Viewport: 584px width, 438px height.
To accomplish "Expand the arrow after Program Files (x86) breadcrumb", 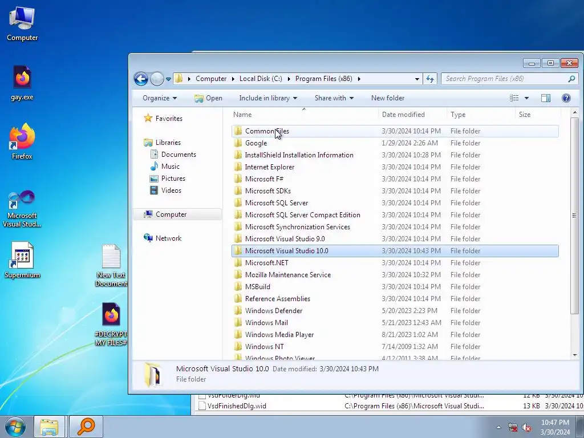I will (x=359, y=79).
